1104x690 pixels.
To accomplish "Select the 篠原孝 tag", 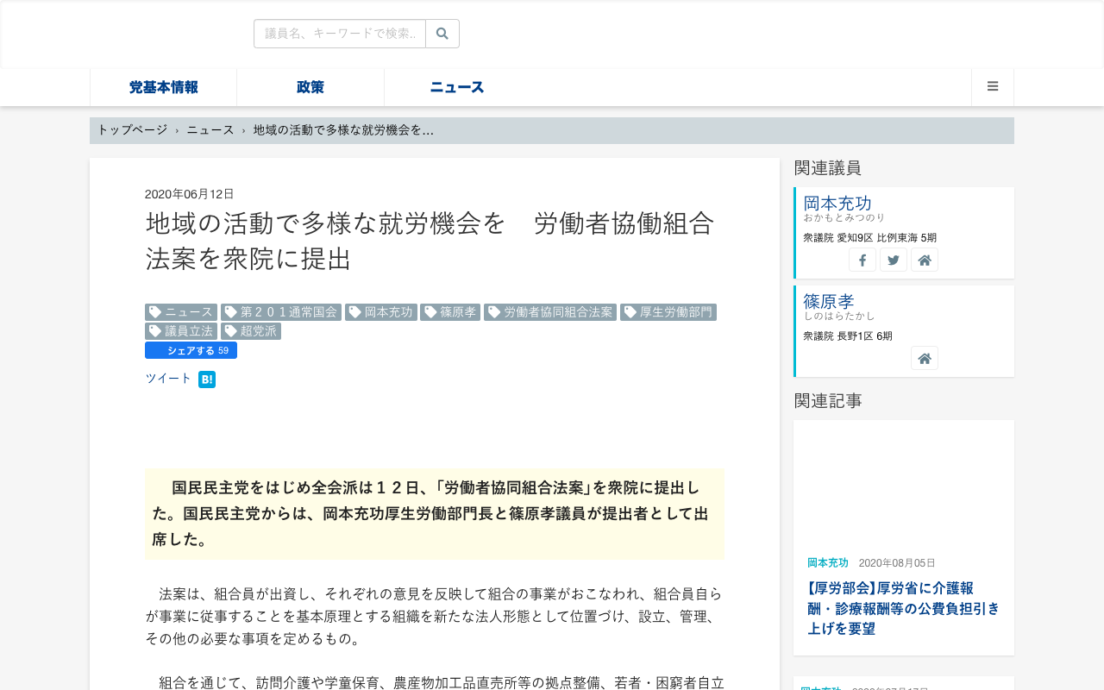I will [450, 312].
